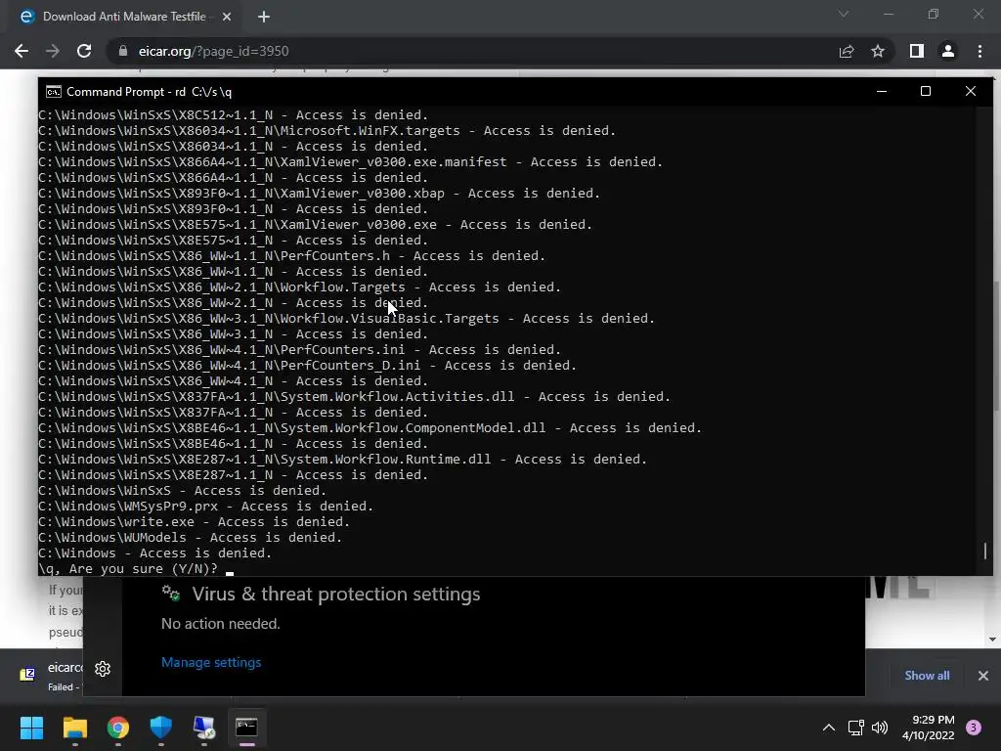
Task: Click the 'WMSysPr9.prx' access denied line
Action: pyautogui.click(x=205, y=506)
